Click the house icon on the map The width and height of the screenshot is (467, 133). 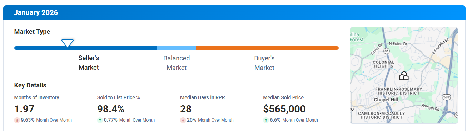coord(404,75)
